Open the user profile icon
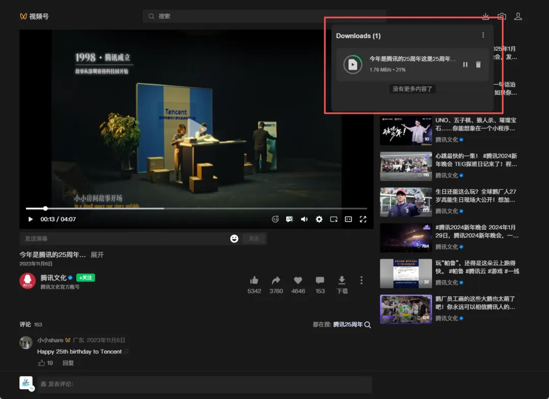 [518, 16]
